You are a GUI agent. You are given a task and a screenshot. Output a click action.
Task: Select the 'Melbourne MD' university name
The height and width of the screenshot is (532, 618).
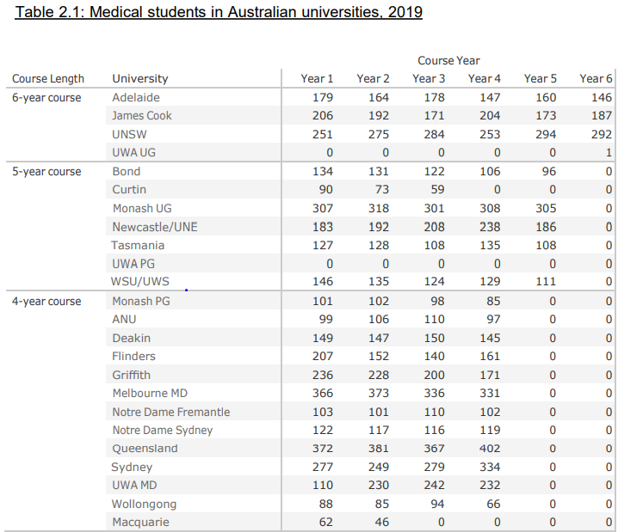(150, 394)
